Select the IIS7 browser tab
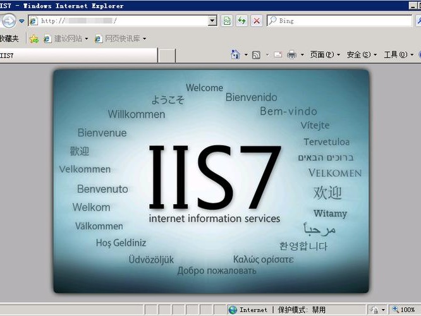This screenshot has width=421, height=316. tap(78, 56)
